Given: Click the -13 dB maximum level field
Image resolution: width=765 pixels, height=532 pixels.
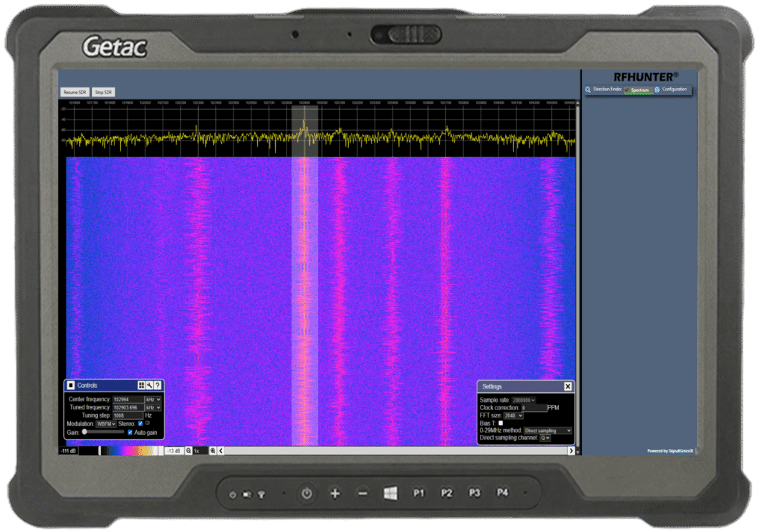Looking at the screenshot, I should coord(173,451).
